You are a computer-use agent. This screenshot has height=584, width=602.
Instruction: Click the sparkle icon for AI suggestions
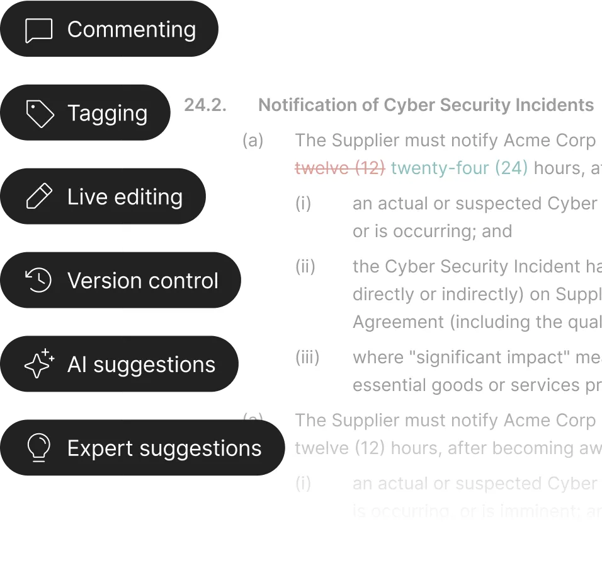[38, 364]
